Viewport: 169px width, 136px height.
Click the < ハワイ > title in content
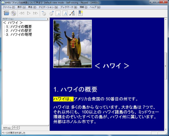click(112, 66)
